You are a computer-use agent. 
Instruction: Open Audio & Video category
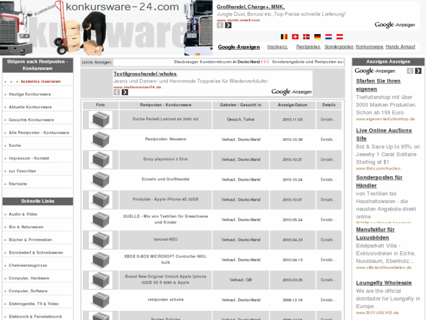[23, 214]
